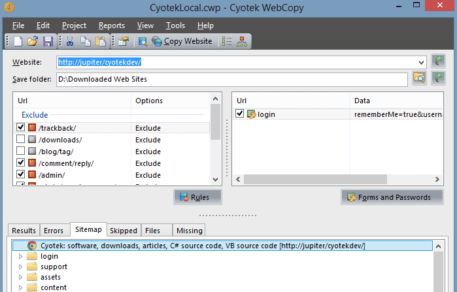Click the forms list horizontal scrollbar

[337, 180]
